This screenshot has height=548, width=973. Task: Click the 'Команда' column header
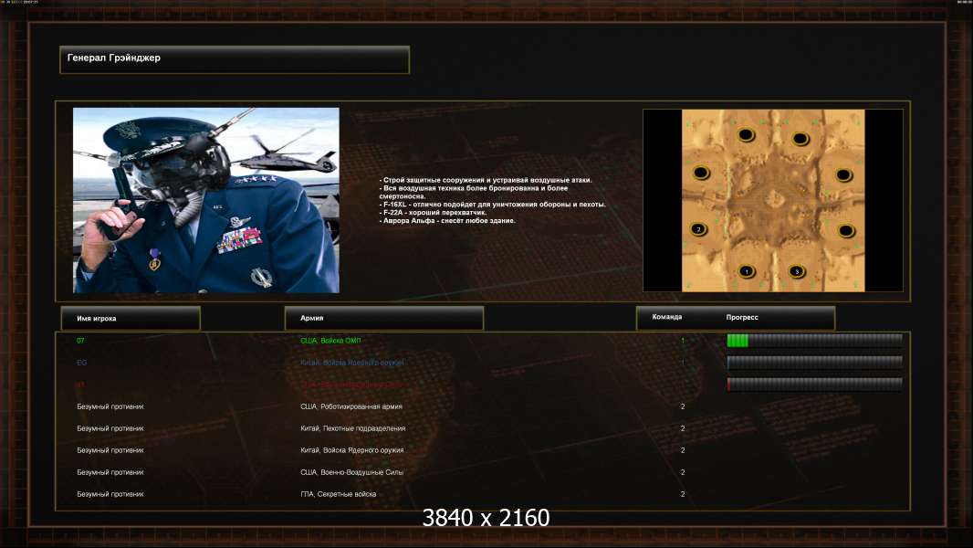(667, 317)
